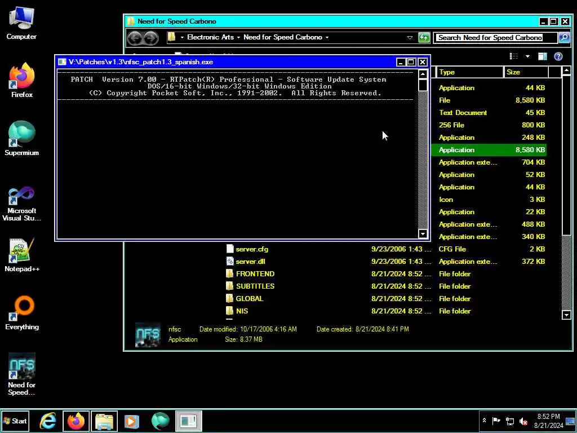Image resolution: width=577 pixels, height=433 pixels.
Task: Select the patch console taskbar button
Action: coord(188,421)
